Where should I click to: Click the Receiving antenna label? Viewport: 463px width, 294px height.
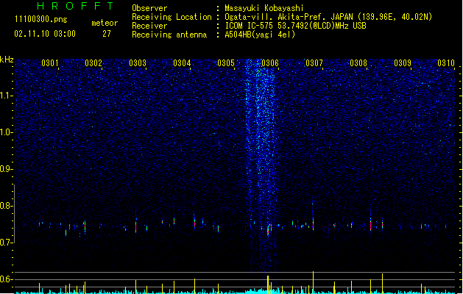pyautogui.click(x=169, y=35)
